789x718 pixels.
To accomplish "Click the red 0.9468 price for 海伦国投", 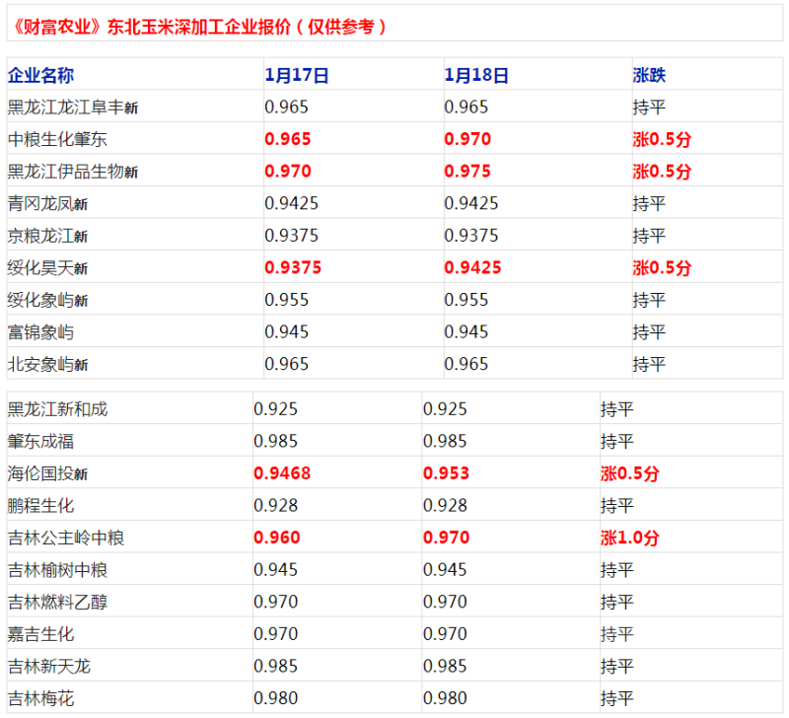I will click(282, 473).
